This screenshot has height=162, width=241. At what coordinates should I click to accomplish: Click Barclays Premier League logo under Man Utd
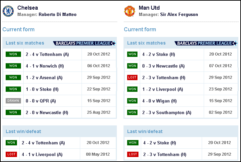tap(206, 43)
